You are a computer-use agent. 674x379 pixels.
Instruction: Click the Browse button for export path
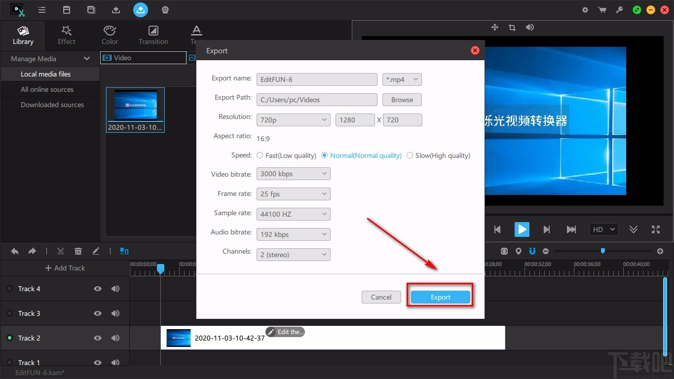tap(402, 100)
